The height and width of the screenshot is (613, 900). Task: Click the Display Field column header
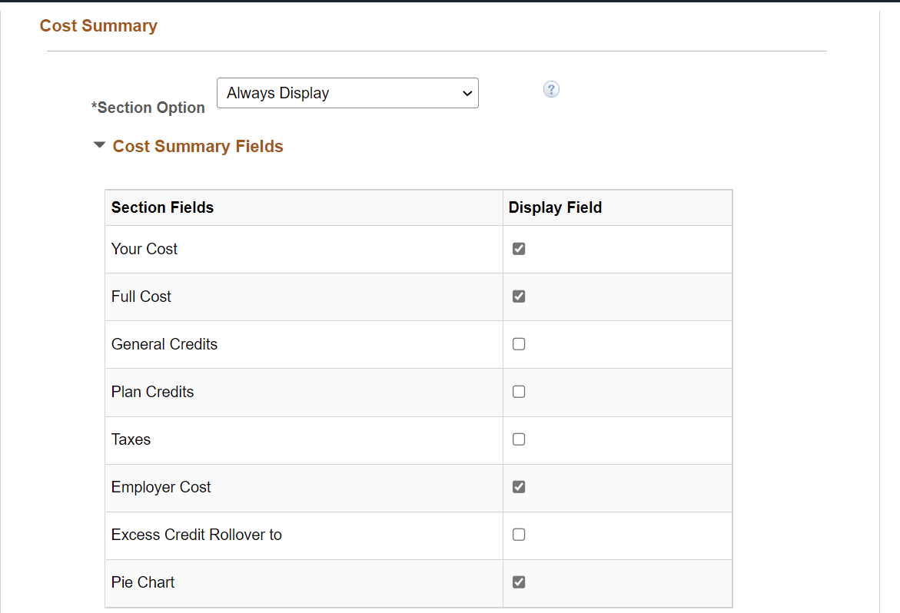tap(555, 207)
